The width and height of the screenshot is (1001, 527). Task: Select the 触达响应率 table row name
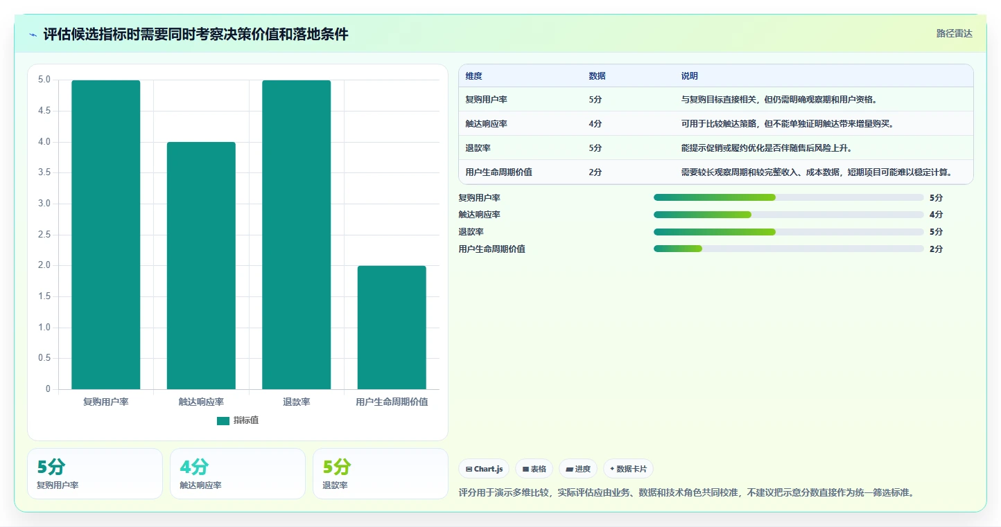tap(487, 124)
